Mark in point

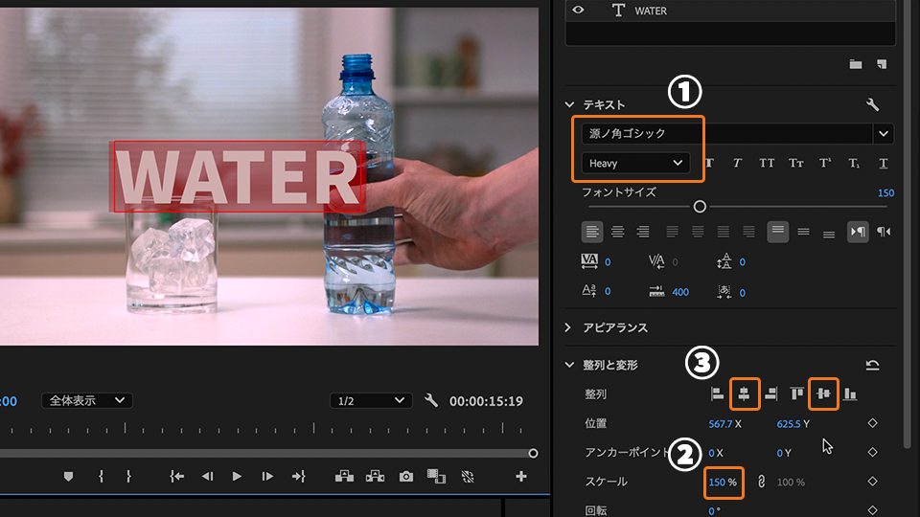(x=101, y=477)
